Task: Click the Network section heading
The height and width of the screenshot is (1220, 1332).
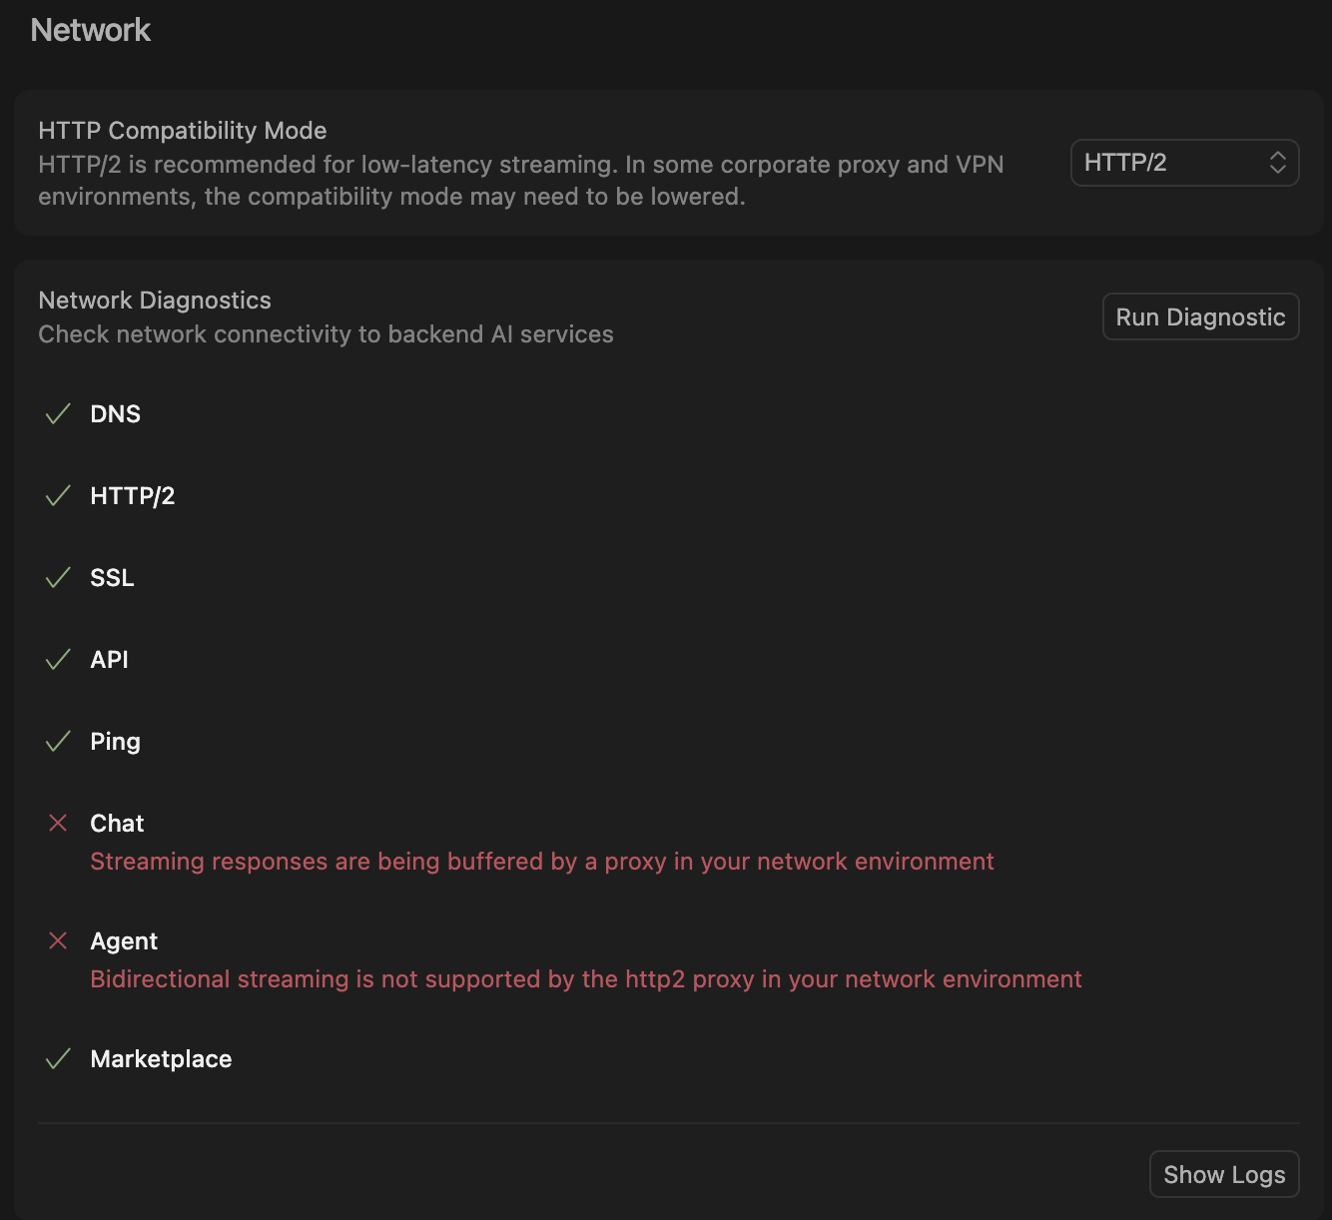Action: coord(91,31)
